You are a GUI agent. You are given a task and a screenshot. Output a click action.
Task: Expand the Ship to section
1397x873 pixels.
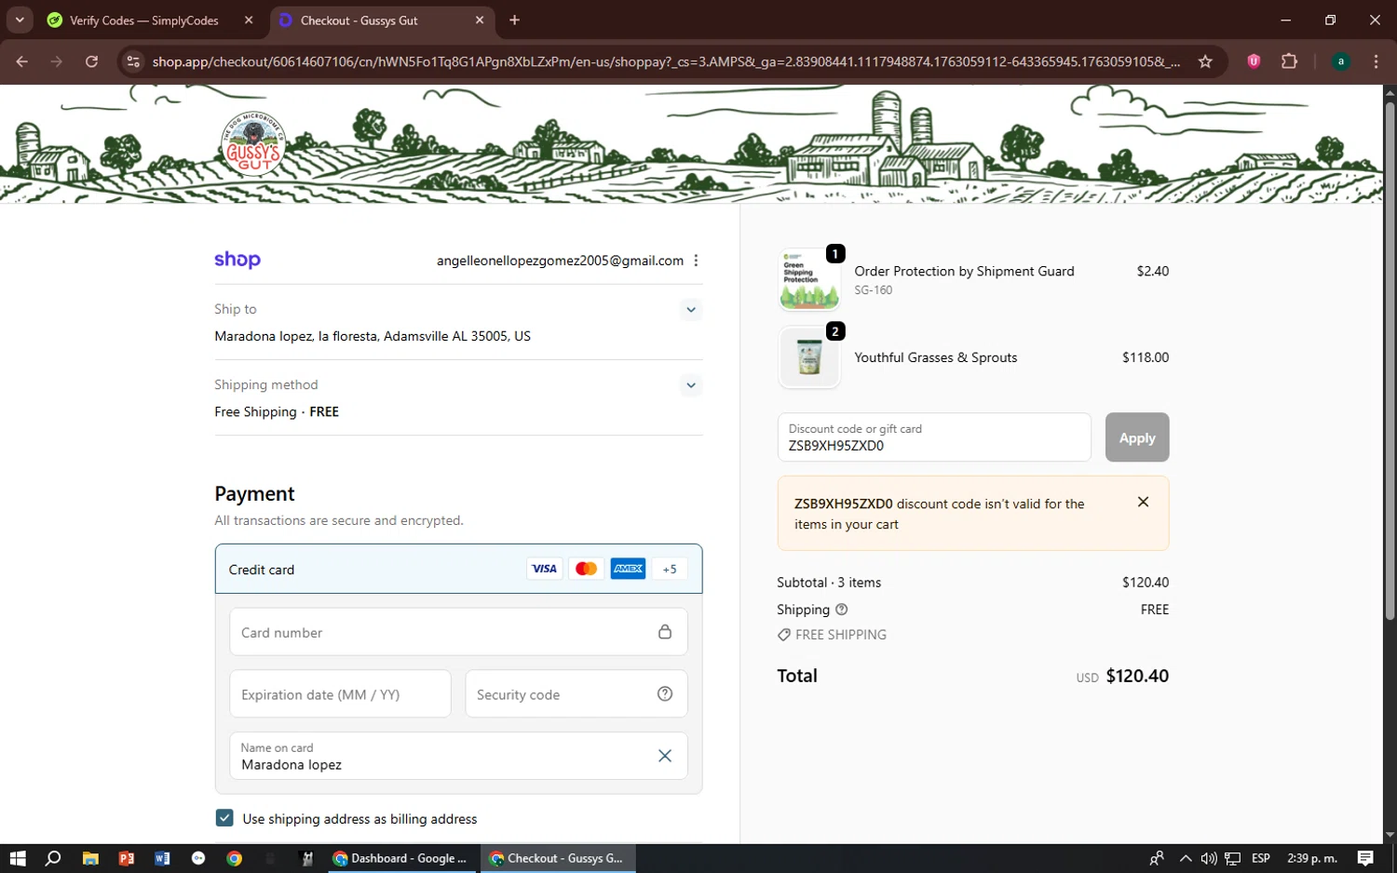(690, 309)
